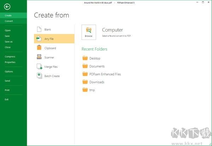This screenshot has height=146, width=212.
Task: Click the tmp folder icon
Action: pos(85,90)
